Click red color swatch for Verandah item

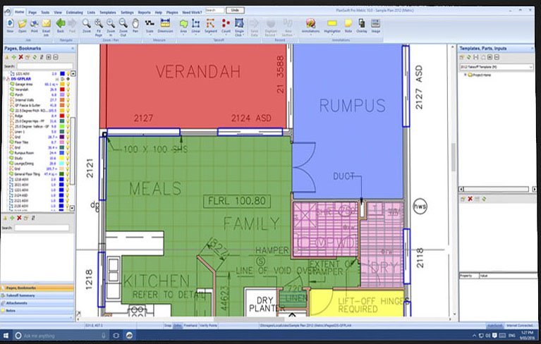[x=62, y=90]
